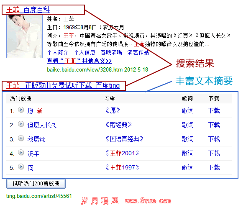Open the 王菲_百度百科 result title
Screen dimensions: 251x205
[28, 10]
